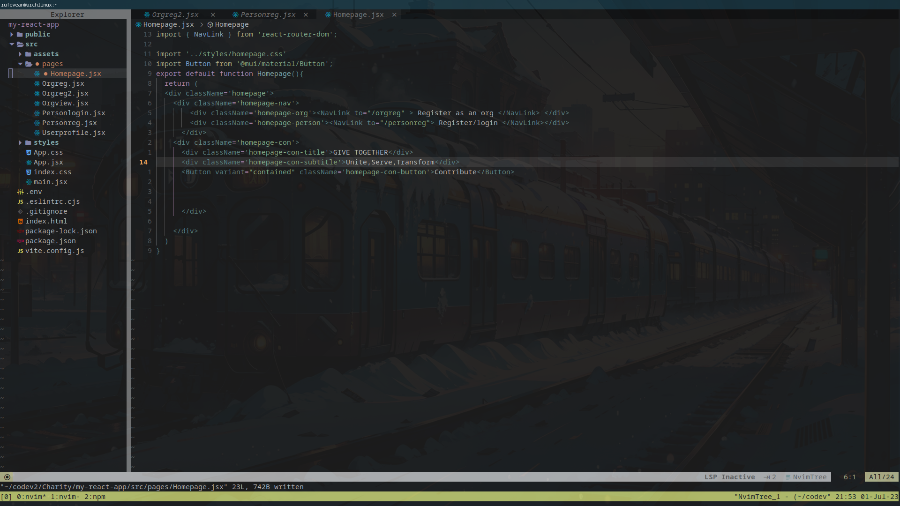900x506 pixels.
Task: Expand the styles folder arrow
Action: pos(20,142)
